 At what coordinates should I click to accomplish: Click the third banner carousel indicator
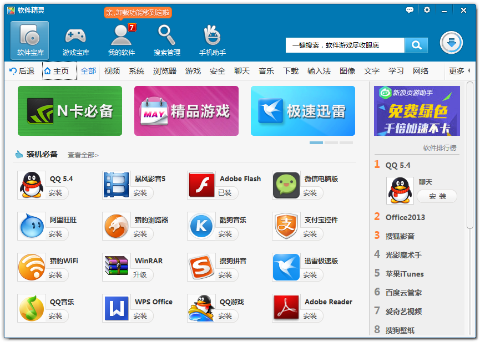point(346,143)
